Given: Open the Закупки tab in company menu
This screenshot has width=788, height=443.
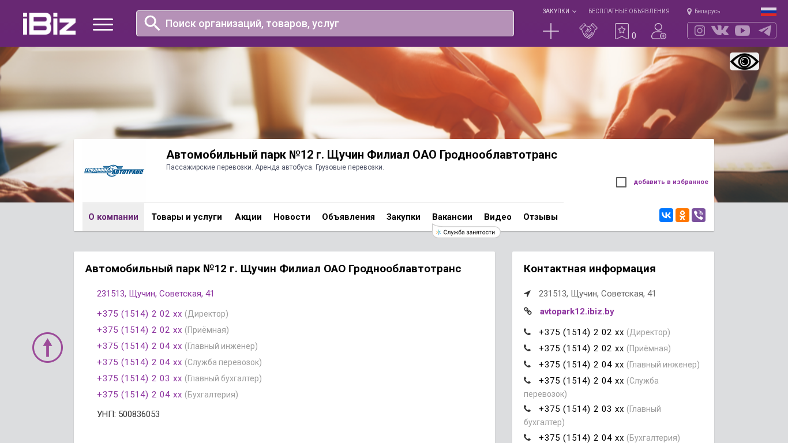Looking at the screenshot, I should 403,217.
